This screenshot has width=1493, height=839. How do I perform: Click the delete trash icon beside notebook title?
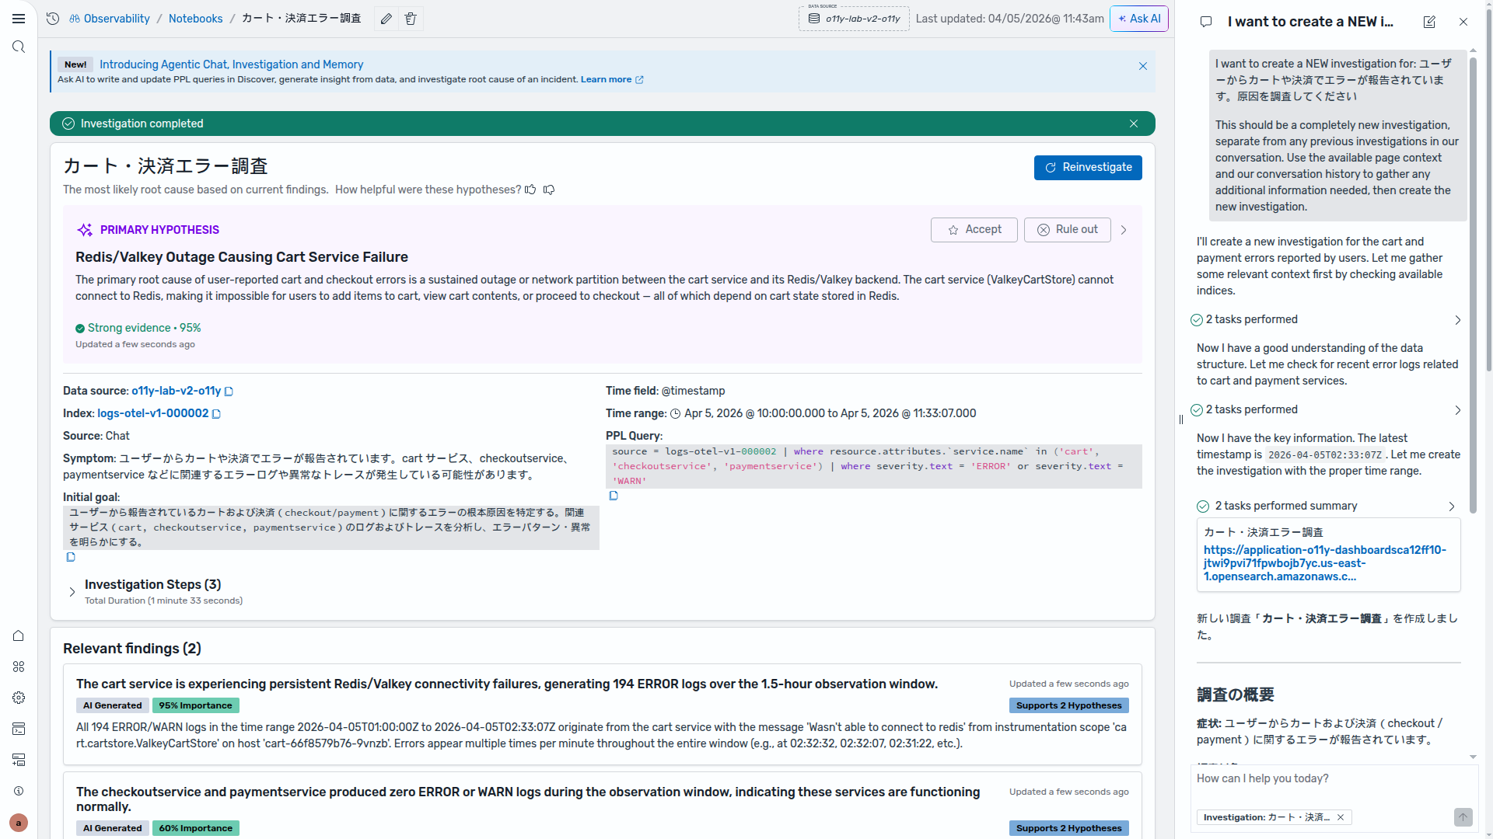pyautogui.click(x=411, y=19)
